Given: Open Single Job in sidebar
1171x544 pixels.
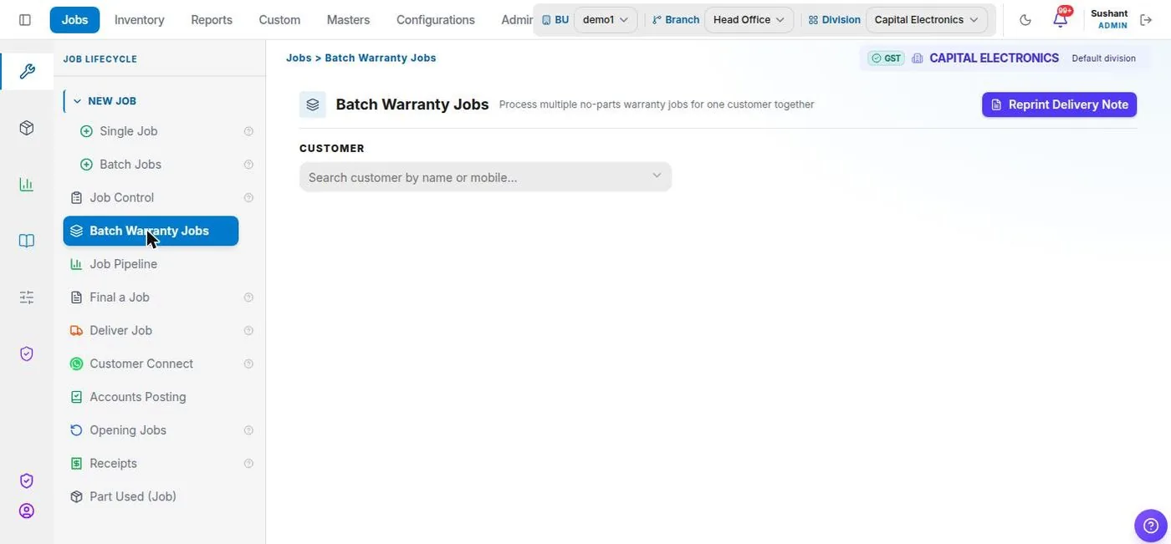Looking at the screenshot, I should 129,131.
